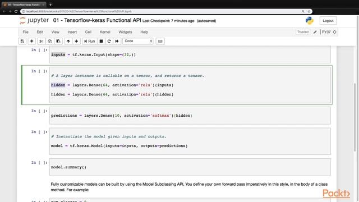The width and height of the screenshot is (359, 202).
Task: Open the View menu
Action: click(55, 32)
